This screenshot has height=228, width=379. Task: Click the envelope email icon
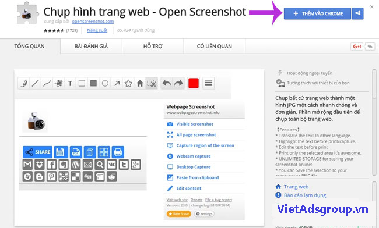(x=87, y=165)
